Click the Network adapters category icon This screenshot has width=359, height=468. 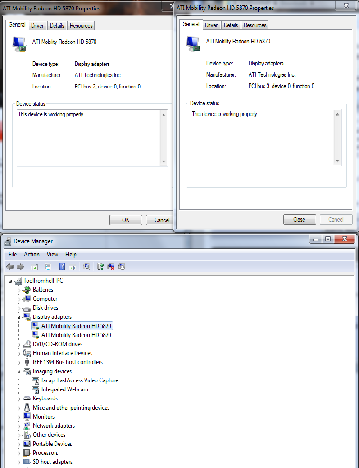pos(27,426)
